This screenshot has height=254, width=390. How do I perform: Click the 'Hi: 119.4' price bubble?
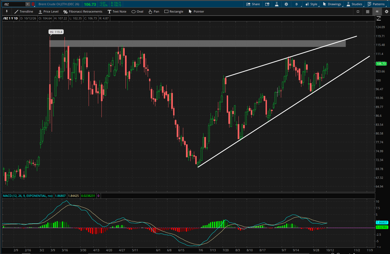pyautogui.click(x=56, y=32)
